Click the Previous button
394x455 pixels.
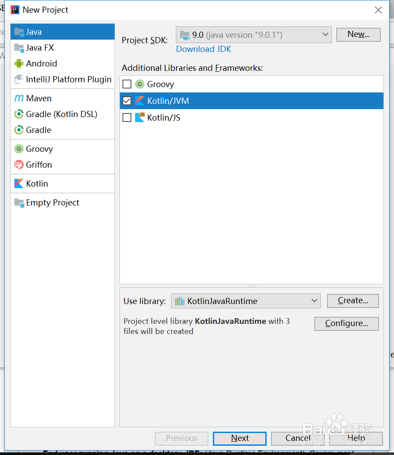pos(182,438)
